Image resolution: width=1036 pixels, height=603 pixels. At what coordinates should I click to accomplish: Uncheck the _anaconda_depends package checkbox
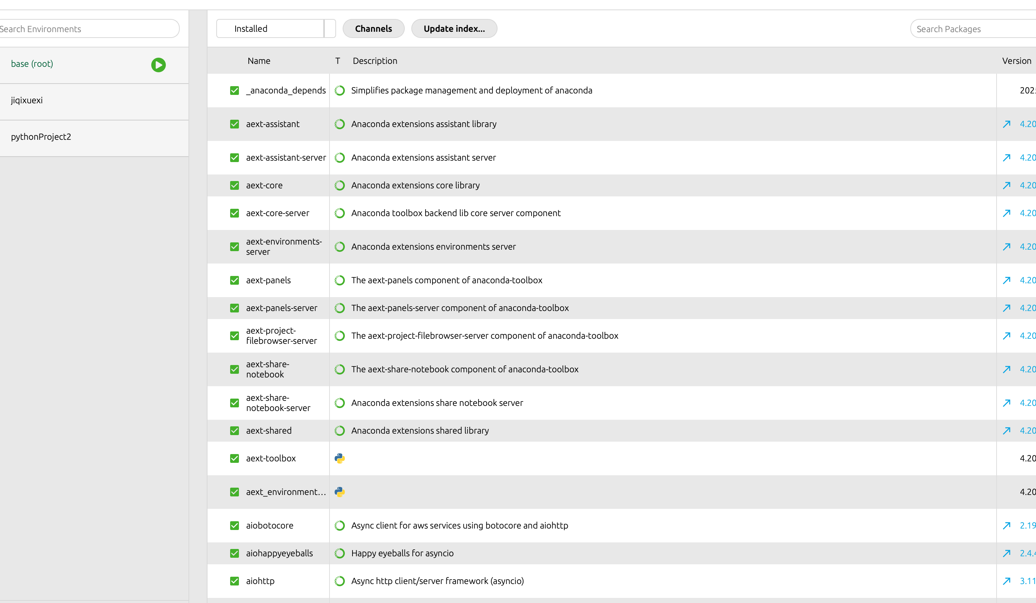pos(234,91)
